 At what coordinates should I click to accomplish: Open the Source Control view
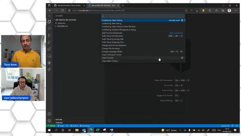point(49,35)
